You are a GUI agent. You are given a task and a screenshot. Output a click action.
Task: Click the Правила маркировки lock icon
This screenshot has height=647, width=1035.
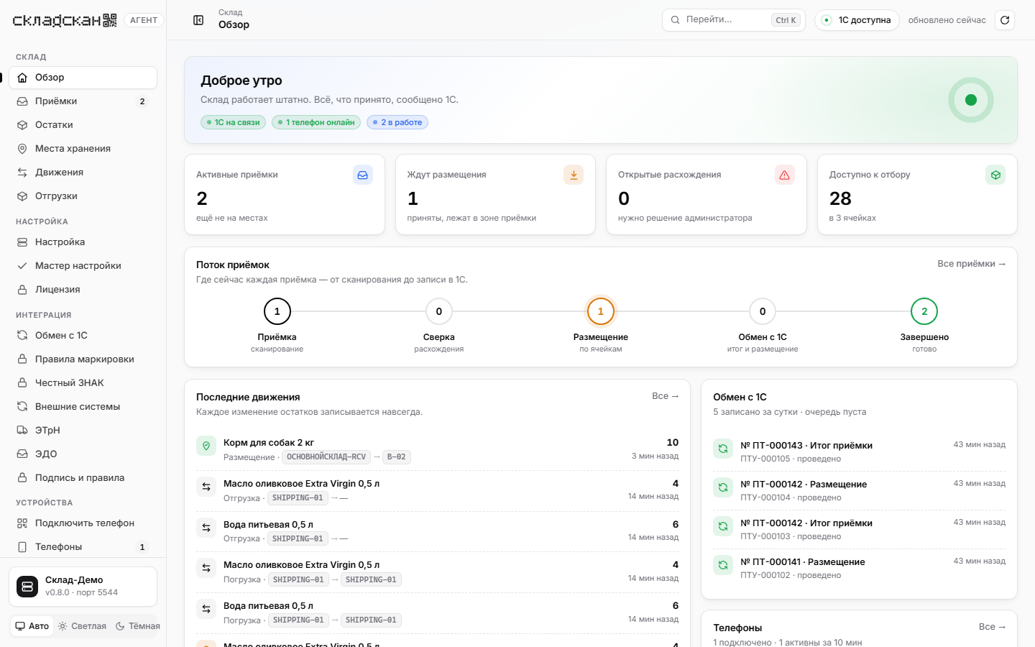pos(22,359)
